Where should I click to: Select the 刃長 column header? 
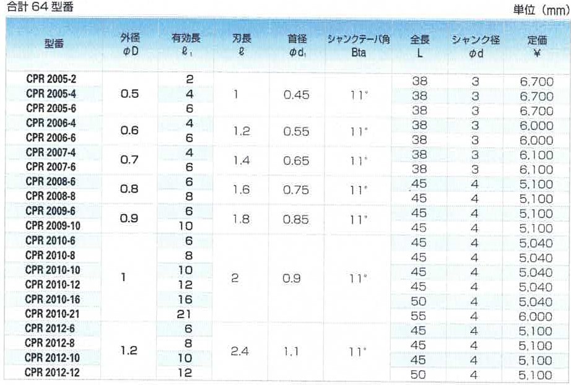pyautogui.click(x=242, y=45)
